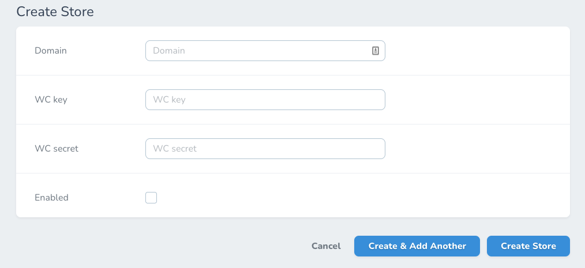Click the WC secret label text
The width and height of the screenshot is (585, 268).
tap(57, 149)
